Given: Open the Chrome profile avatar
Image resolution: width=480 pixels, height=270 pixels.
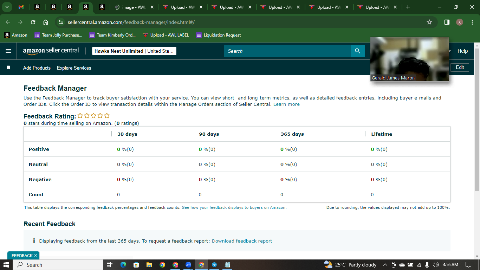Looking at the screenshot, I should click(x=460, y=22).
